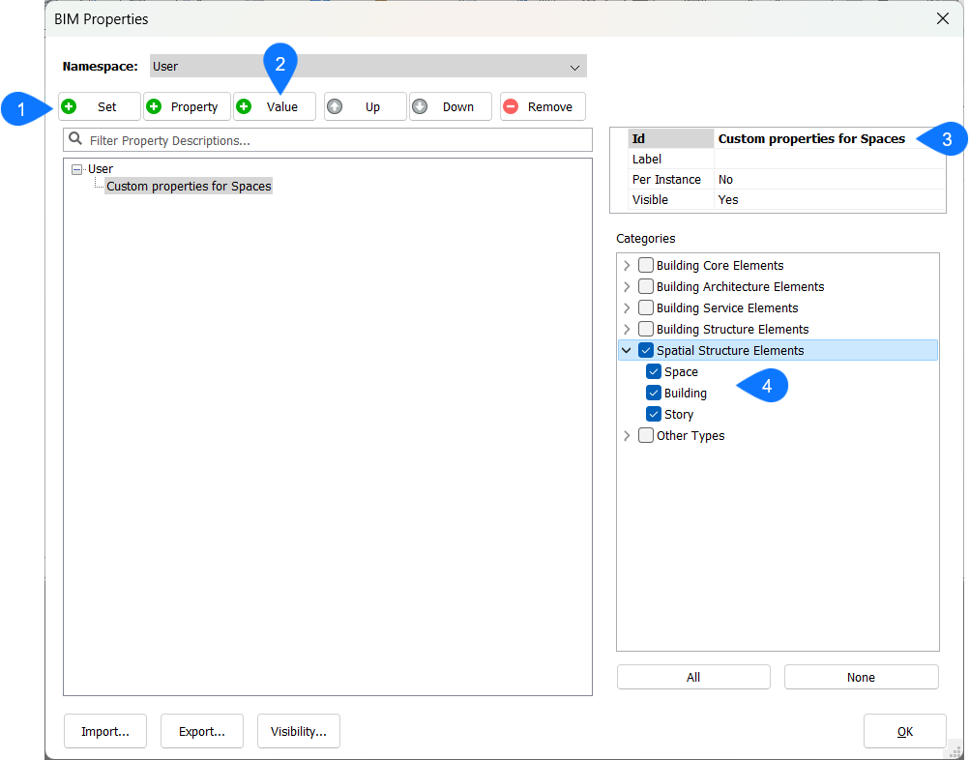The image size is (969, 760).
Task: Click the Value add icon
Action: coord(244,106)
